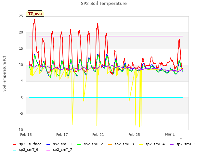
Task: Click the sp2_smT_5 legend label
Action: click(186, 144)
